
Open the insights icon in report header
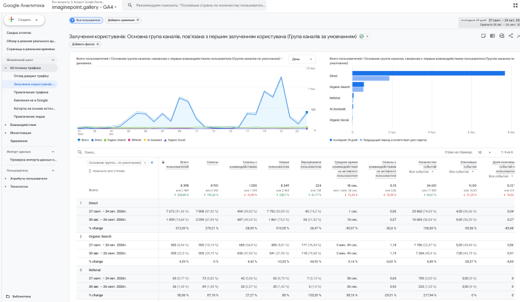[502, 36]
